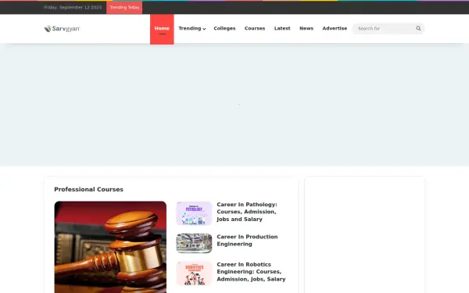Screen dimensions: 469x293
Task: Click the Friday, September 12 2025 date
Action: point(73,7)
